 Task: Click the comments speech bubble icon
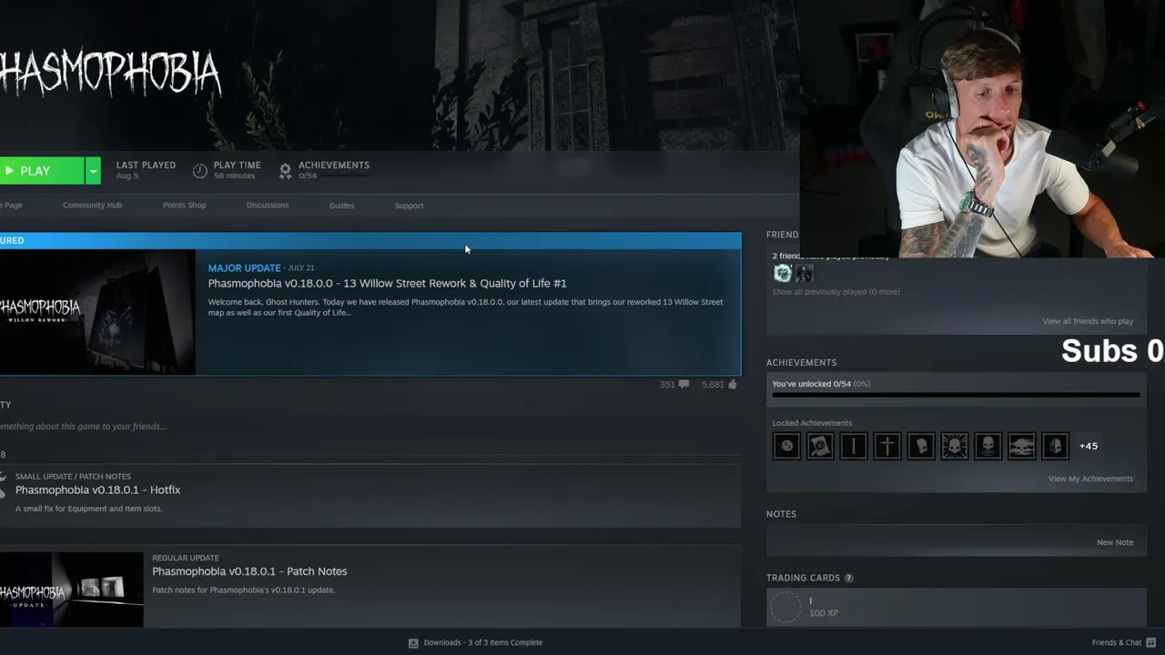click(684, 385)
